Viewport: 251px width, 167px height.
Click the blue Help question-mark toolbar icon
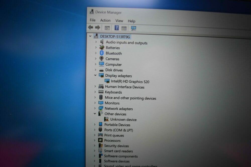coord(116,28)
